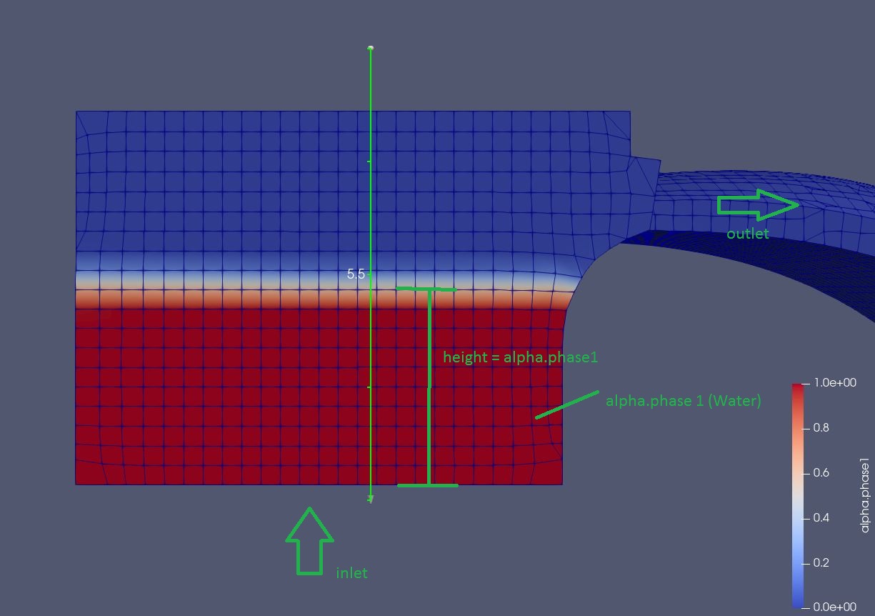
Task: Click the sphere at the axis top end
Action: pyautogui.click(x=370, y=49)
